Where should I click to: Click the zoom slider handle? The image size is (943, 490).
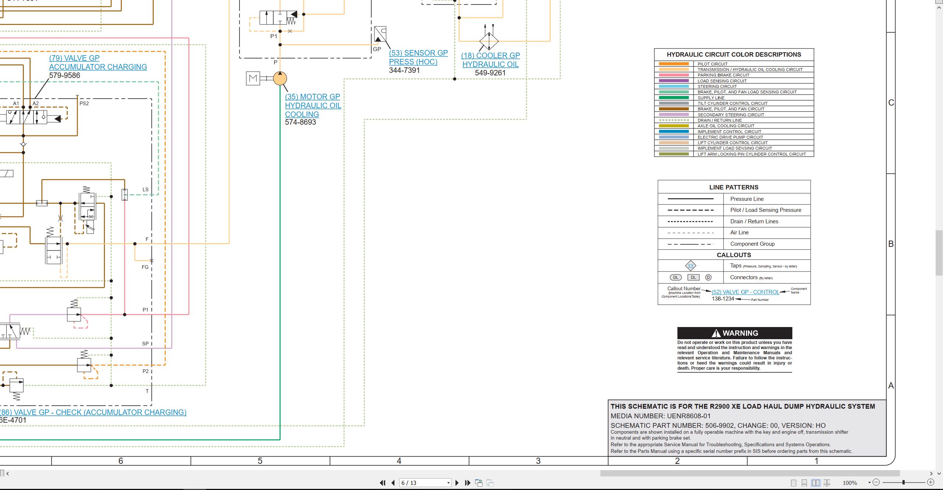[x=904, y=482]
